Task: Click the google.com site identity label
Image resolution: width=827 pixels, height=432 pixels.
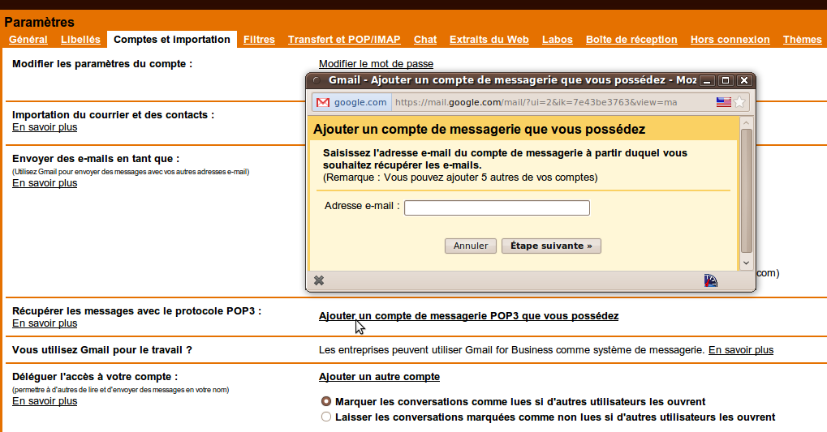Action: 360,102
